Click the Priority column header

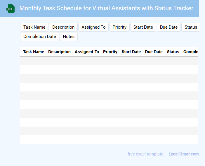110,52
